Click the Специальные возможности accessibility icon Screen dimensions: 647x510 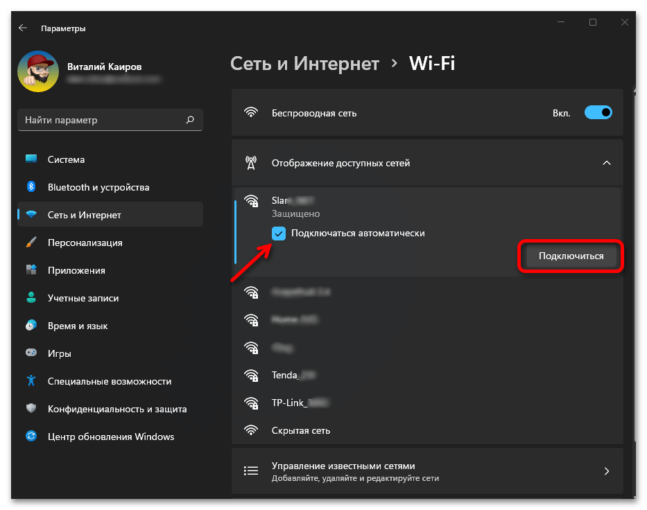coord(31,380)
